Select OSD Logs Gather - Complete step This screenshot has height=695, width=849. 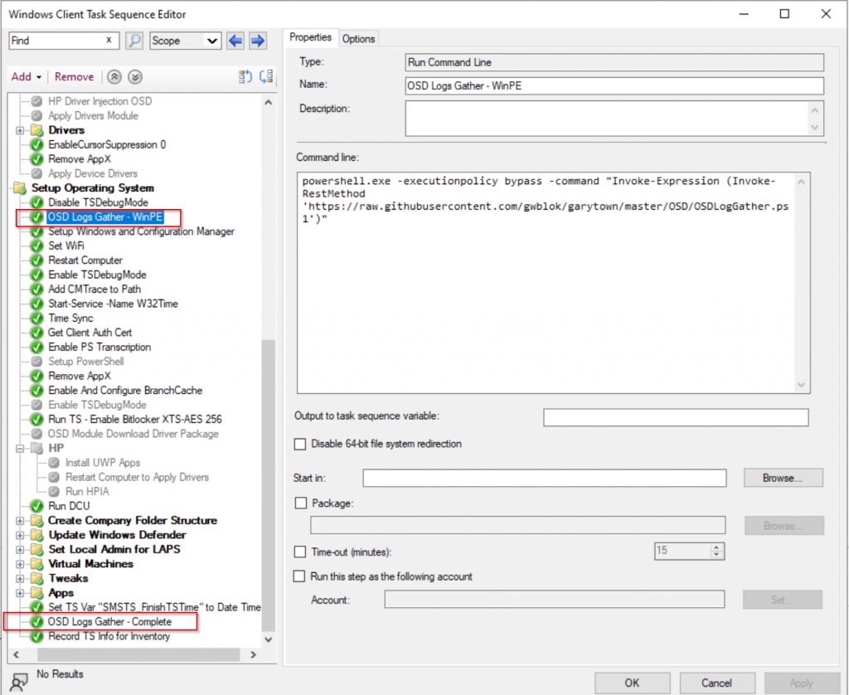coord(109,622)
